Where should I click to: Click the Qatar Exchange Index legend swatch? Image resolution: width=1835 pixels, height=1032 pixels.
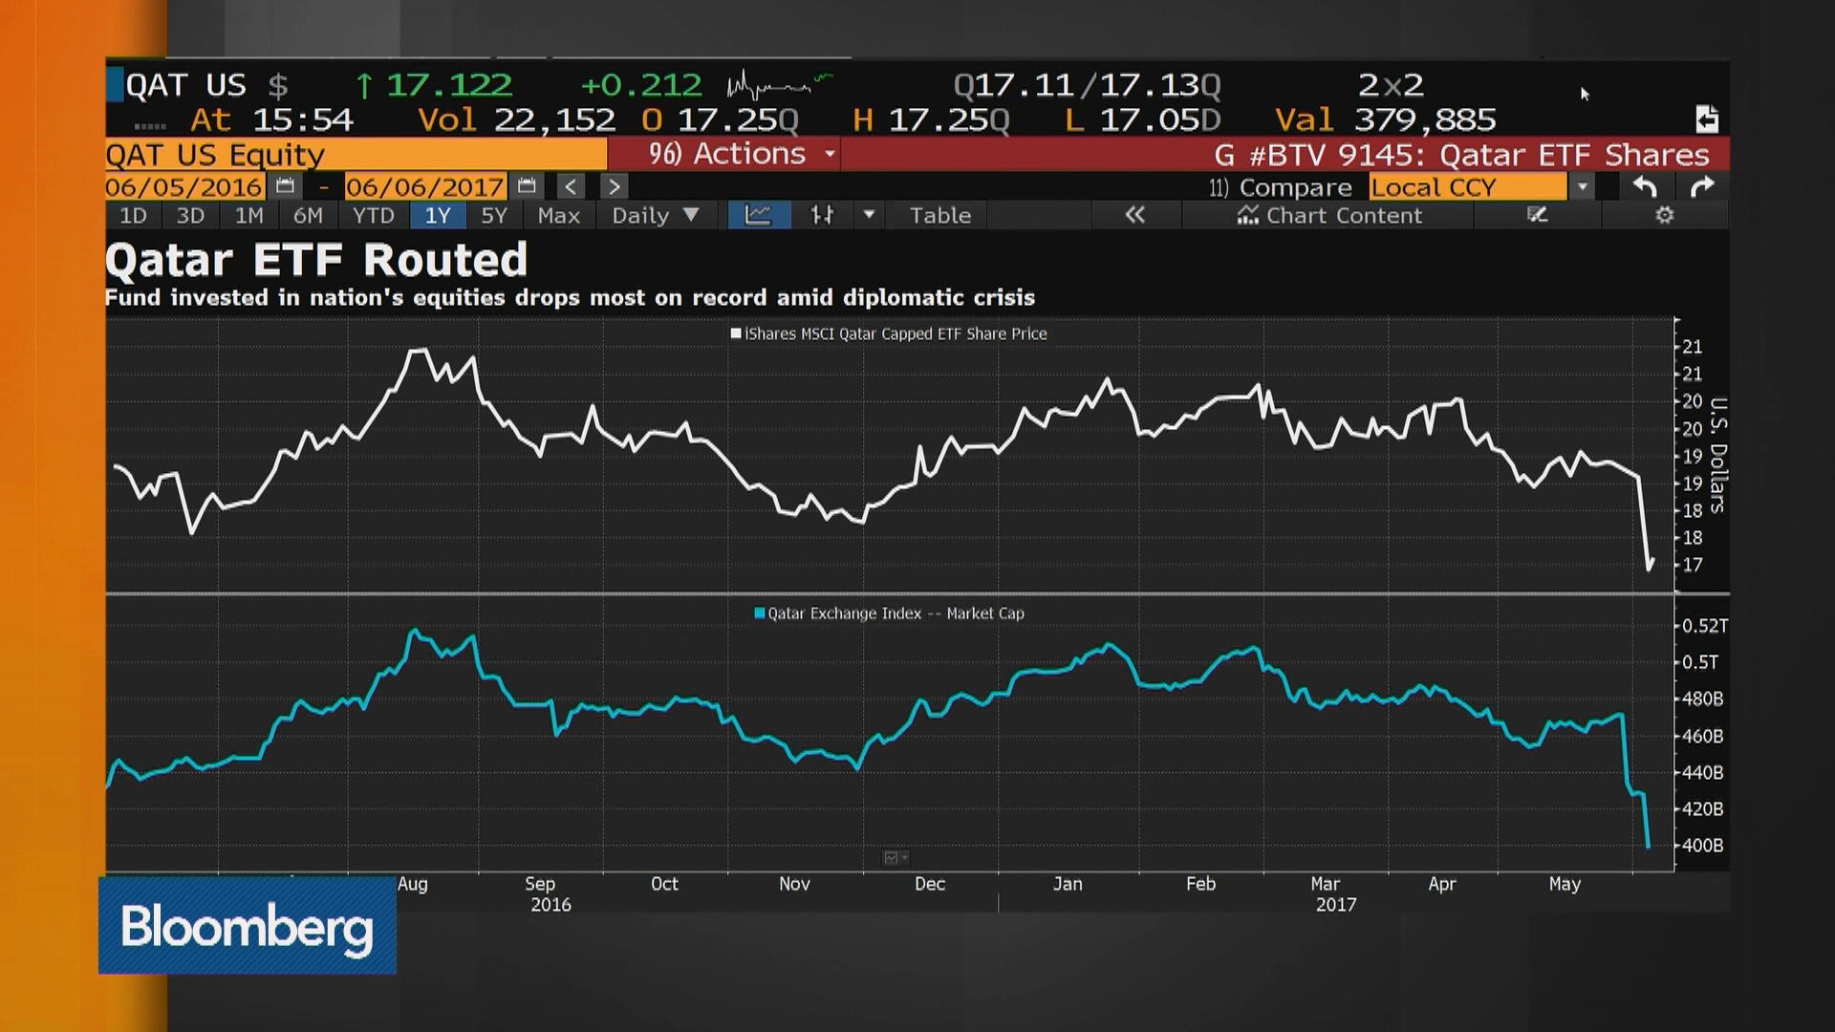pos(760,613)
